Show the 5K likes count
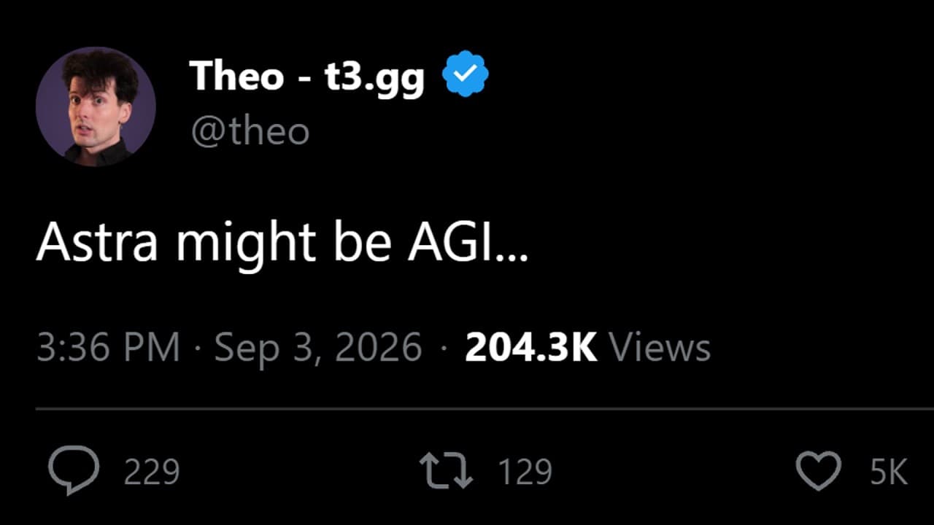934x525 pixels. pos(889,472)
